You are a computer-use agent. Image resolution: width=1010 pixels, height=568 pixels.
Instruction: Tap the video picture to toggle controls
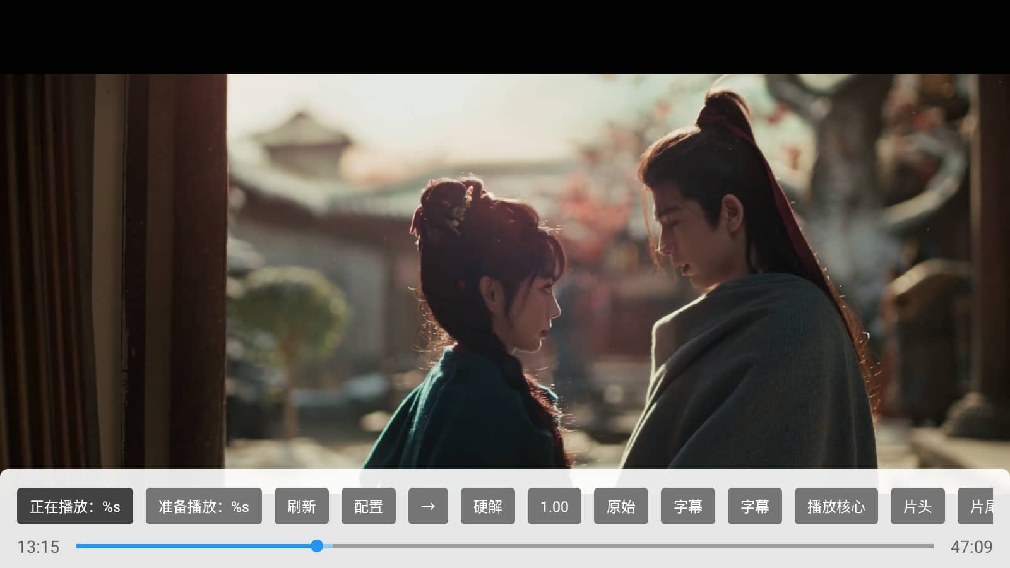coord(505,271)
